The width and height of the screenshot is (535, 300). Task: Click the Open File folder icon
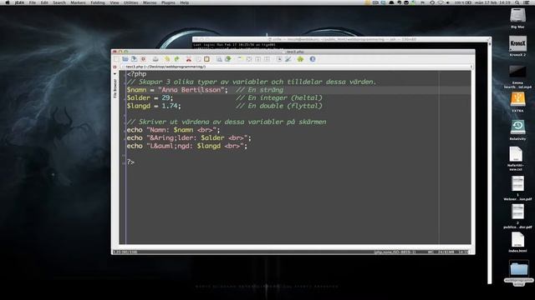[125, 59]
